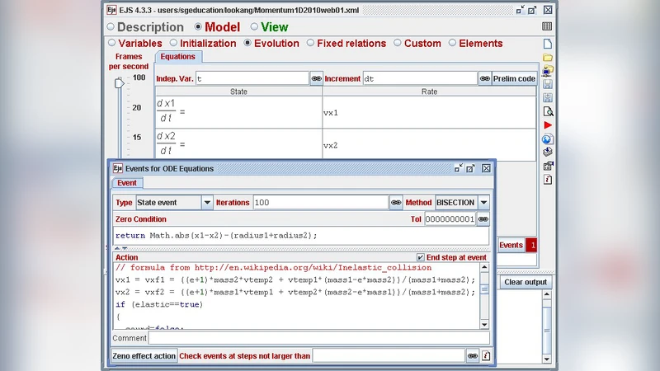Select the Variables radio button

pyautogui.click(x=112, y=43)
